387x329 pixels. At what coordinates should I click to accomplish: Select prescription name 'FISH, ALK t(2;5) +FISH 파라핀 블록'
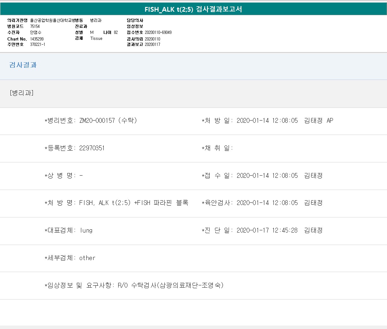[x=134, y=203]
